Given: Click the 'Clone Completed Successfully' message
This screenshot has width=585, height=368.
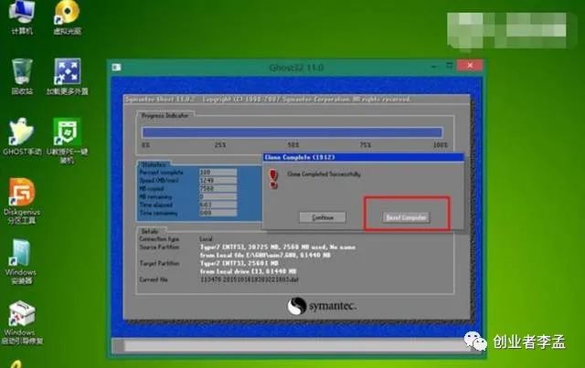Looking at the screenshot, I should 324,174.
